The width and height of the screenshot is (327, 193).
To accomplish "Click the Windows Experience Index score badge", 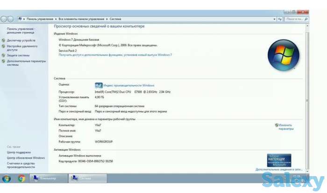I will pos(99,86).
